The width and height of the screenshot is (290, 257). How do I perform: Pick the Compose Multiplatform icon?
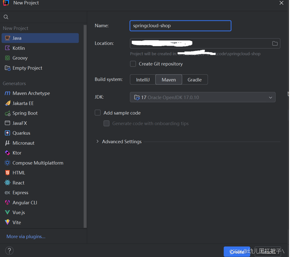[x=7, y=163]
